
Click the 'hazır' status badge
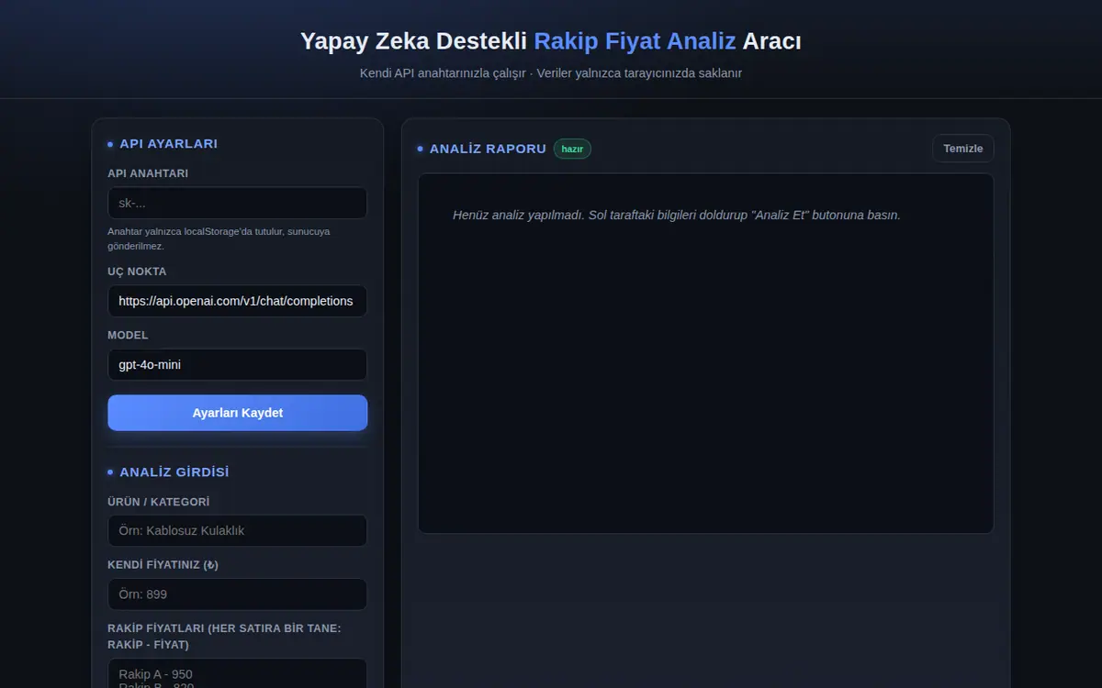(x=572, y=149)
